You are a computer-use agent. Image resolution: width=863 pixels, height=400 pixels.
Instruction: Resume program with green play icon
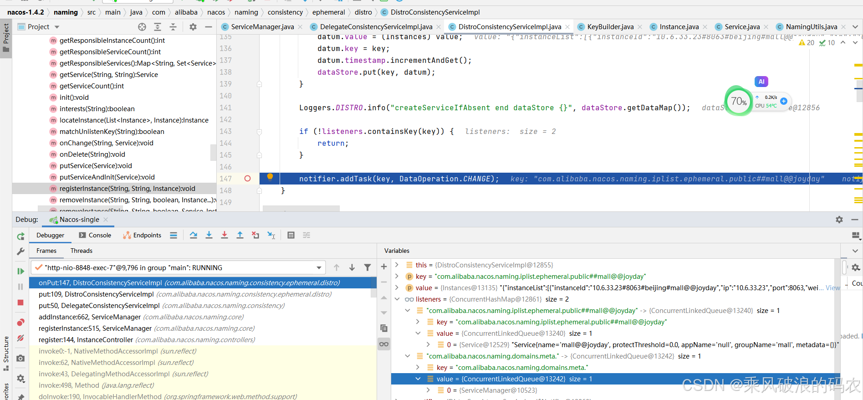[x=20, y=271]
